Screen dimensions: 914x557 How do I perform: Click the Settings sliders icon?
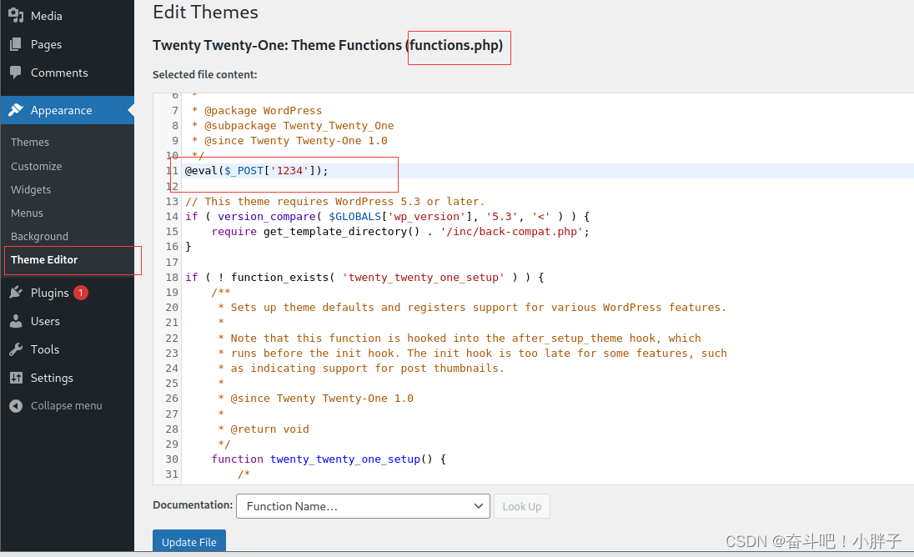(16, 378)
